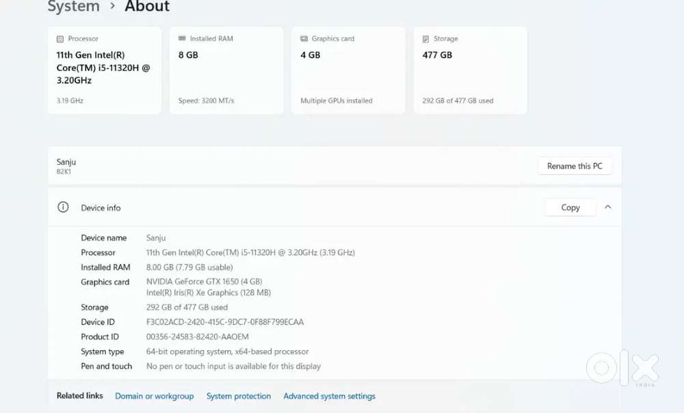
Task: Select '8.00 GB (7.79 GB usable)' value
Action: click(x=189, y=267)
